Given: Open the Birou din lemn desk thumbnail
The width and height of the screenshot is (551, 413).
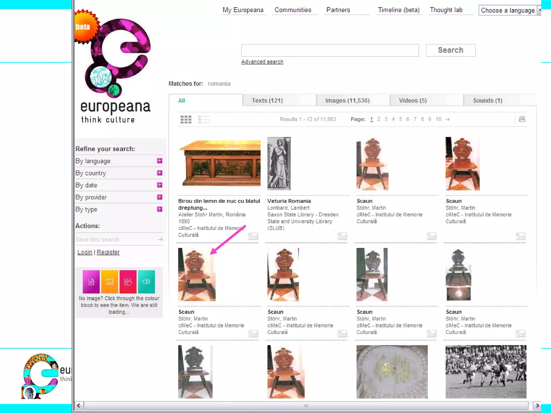Looking at the screenshot, I should pyautogui.click(x=219, y=163).
